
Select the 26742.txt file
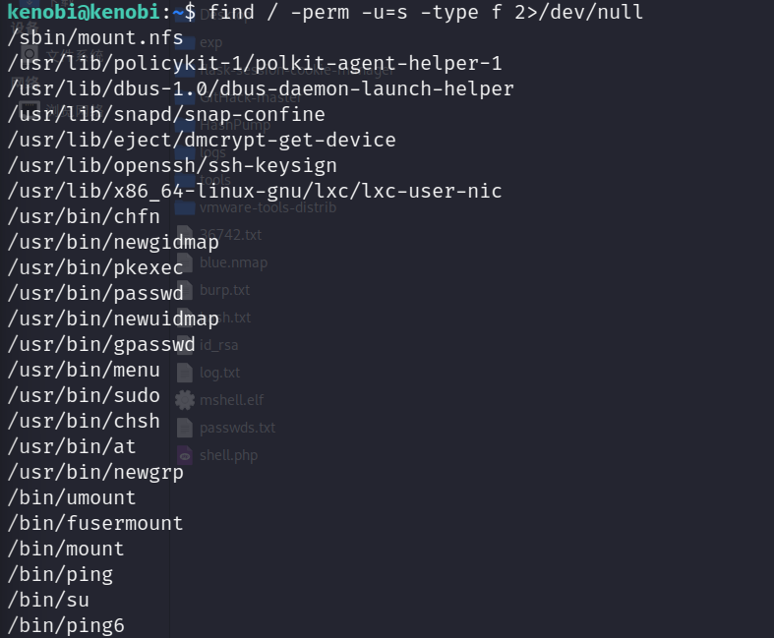click(x=230, y=235)
